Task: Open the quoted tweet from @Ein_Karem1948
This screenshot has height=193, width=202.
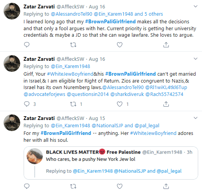Action: click(x=111, y=163)
